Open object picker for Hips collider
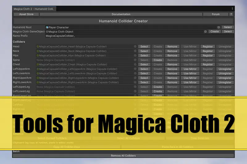The image size is (247, 164). coord(135,56)
